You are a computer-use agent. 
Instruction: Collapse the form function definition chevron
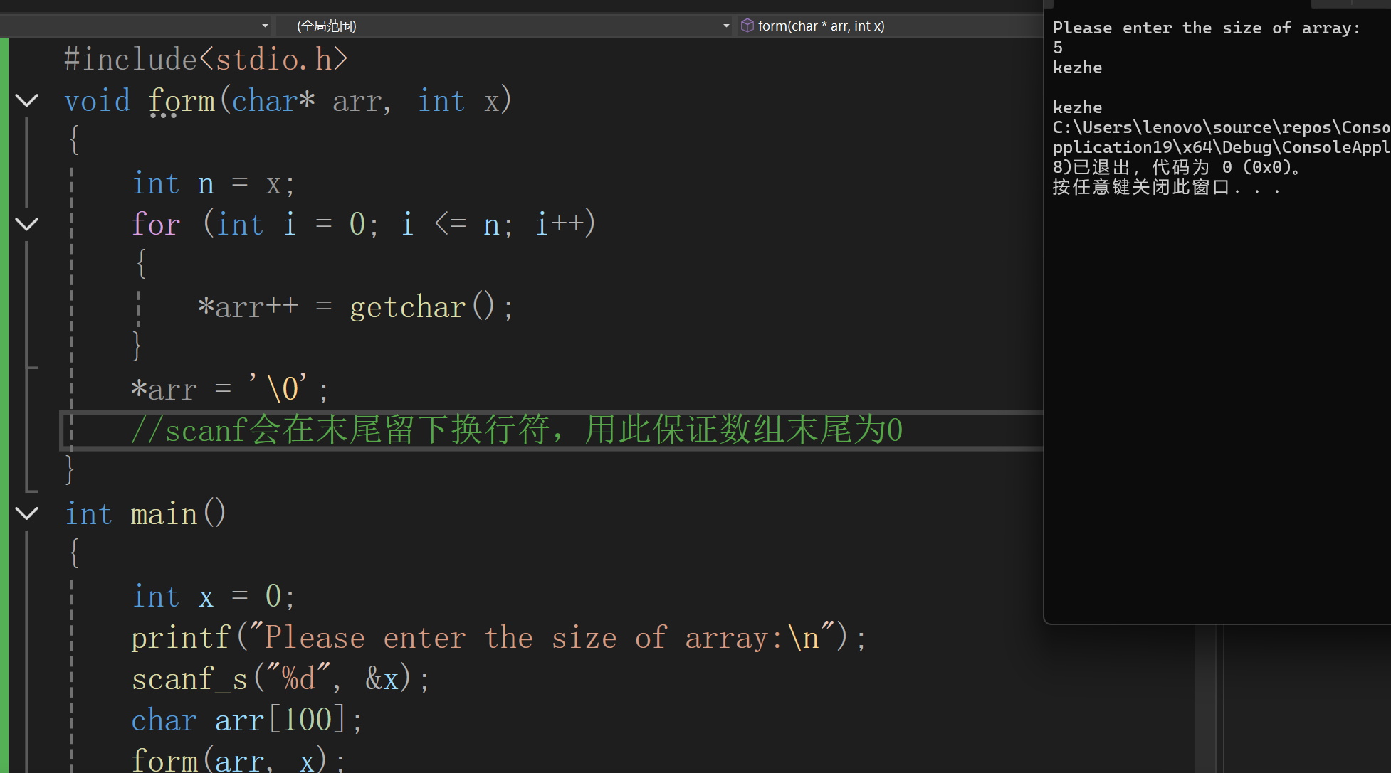coord(27,100)
